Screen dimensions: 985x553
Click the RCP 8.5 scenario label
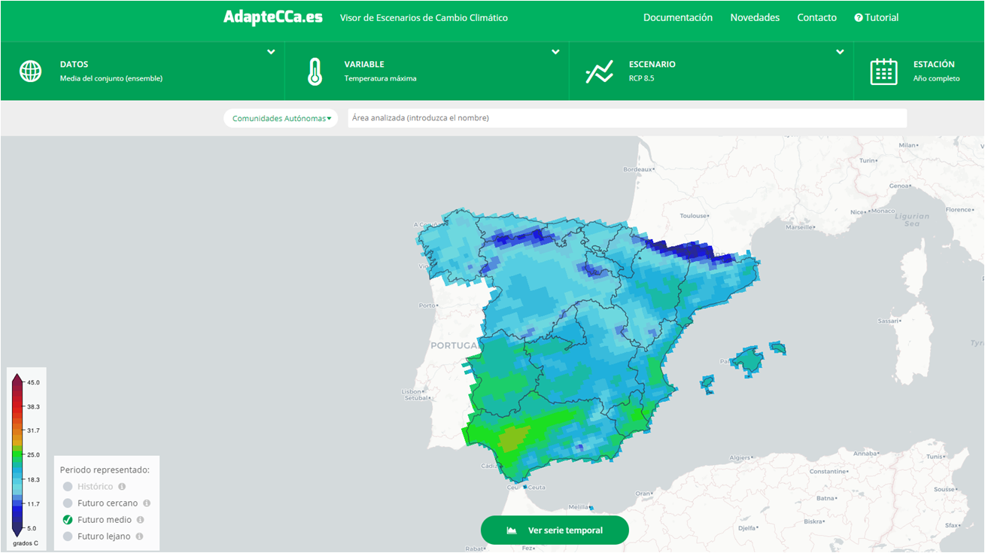tap(641, 78)
